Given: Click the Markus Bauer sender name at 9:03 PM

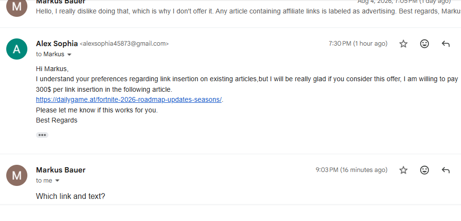Looking at the screenshot, I should [60, 170].
